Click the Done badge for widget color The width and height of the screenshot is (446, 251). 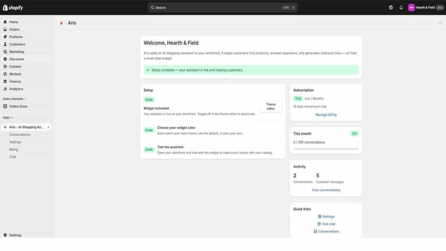[x=149, y=130]
